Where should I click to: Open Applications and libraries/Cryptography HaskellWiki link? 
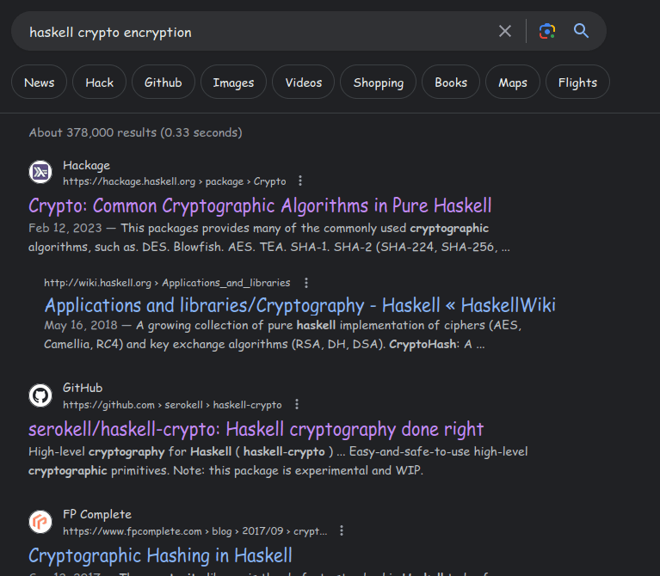pyautogui.click(x=300, y=305)
